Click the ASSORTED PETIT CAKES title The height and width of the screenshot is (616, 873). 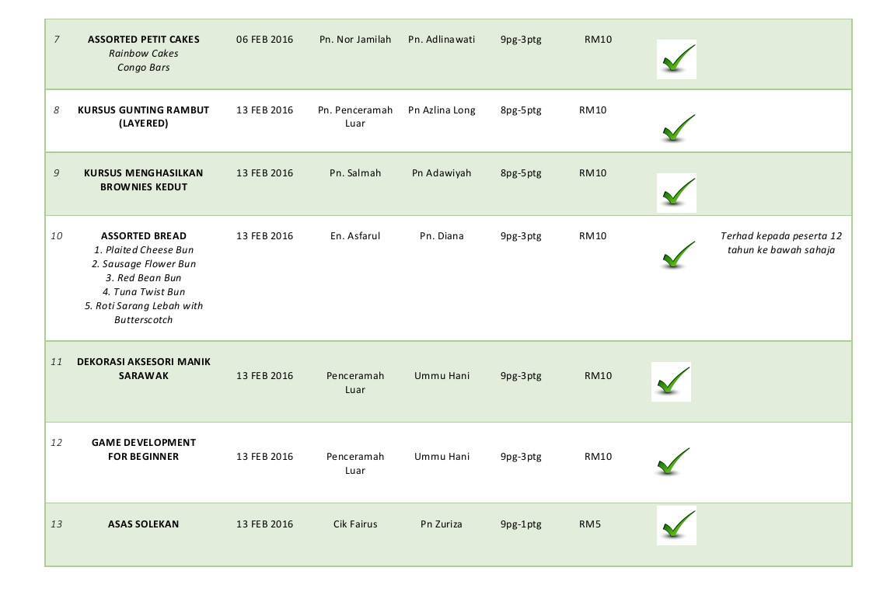pos(144,40)
